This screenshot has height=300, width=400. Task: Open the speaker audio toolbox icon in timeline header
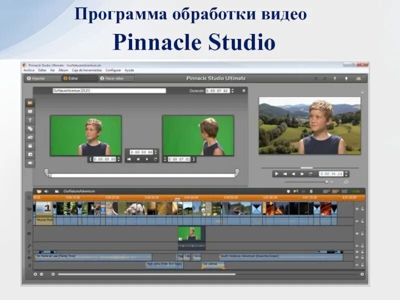coord(46,191)
